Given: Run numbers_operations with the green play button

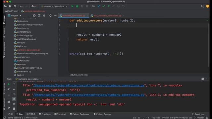Looking at the screenshot, I should coord(72,6).
